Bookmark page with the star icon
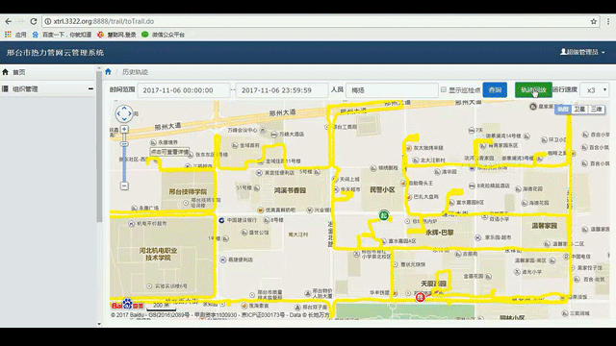This screenshot has height=346, width=616. (594, 21)
